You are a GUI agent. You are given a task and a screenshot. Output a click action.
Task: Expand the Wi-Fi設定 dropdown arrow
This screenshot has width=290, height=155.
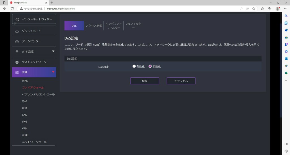53,51
